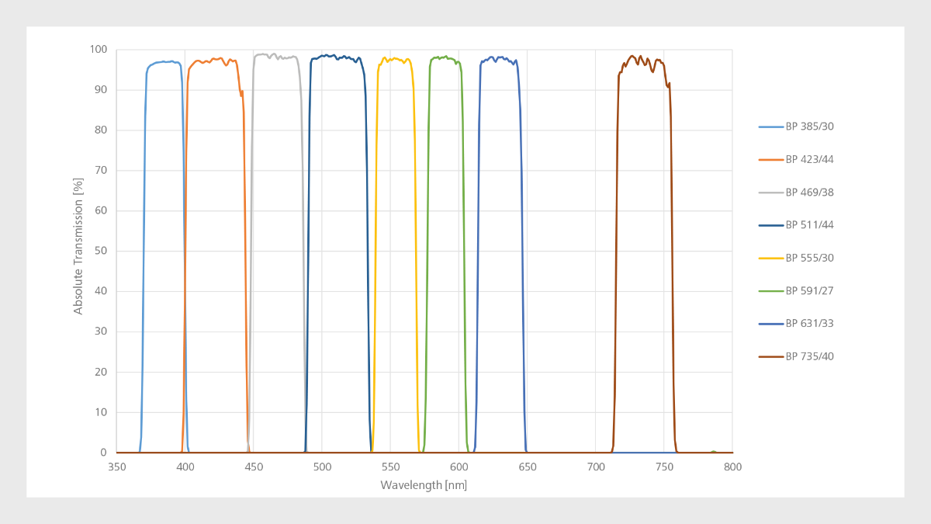Click the 50 label on the transmission axis

[x=101, y=251]
